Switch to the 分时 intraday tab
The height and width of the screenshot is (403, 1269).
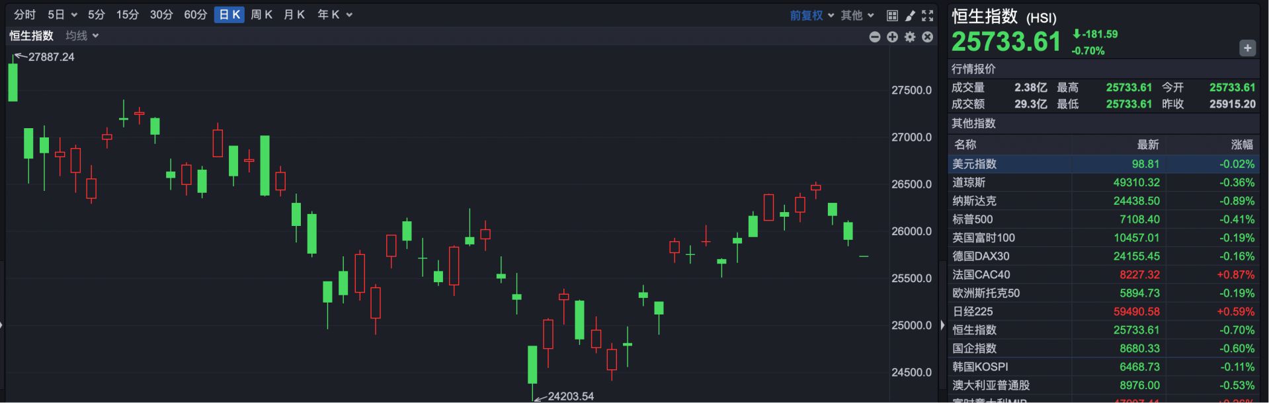24,15
